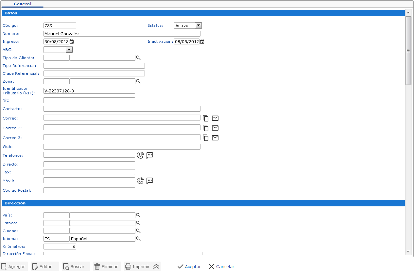The image size is (416, 272).
Task: Click the Dirección Fiscal text area
Action: 123,253
